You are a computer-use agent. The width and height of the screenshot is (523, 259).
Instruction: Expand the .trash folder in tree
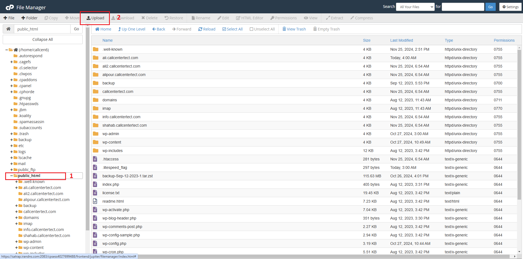tap(11, 134)
